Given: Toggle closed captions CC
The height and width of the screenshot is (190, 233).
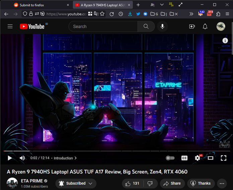Looking at the screenshot, I should [x=184, y=158].
